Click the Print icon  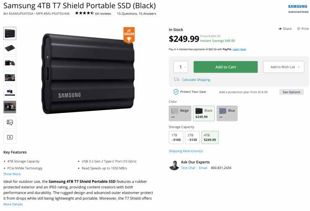(x=298, y=29)
